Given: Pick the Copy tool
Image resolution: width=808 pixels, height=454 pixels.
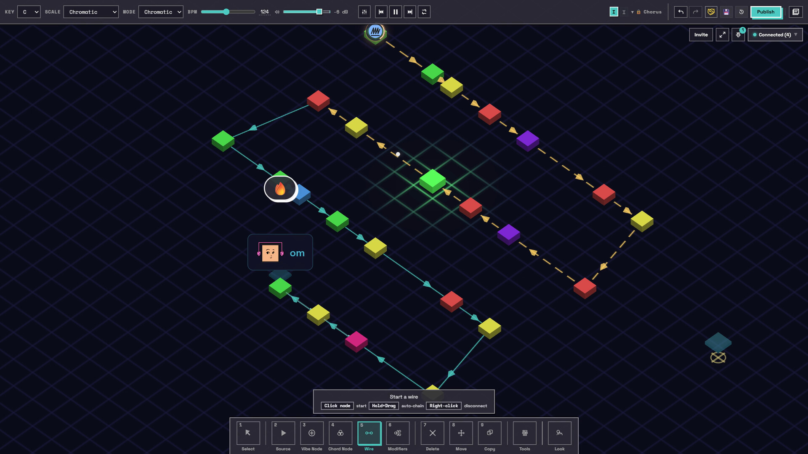Looking at the screenshot, I should pyautogui.click(x=490, y=433).
